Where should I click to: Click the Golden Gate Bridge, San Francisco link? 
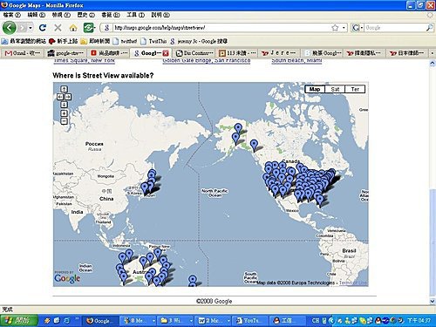tap(207, 60)
